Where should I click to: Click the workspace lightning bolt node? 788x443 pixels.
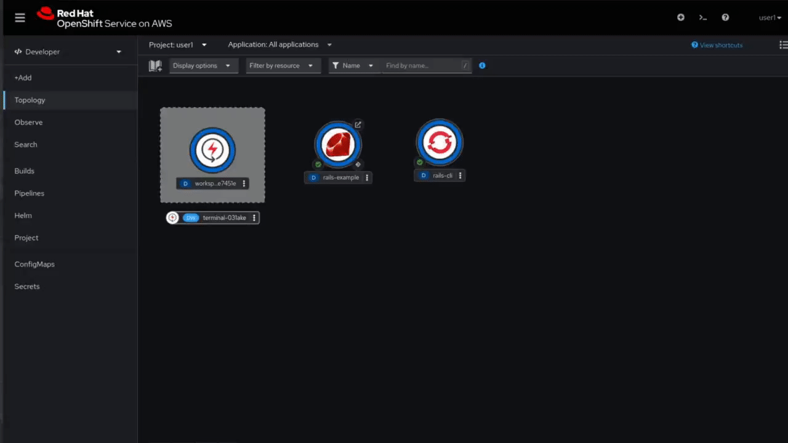(x=212, y=149)
